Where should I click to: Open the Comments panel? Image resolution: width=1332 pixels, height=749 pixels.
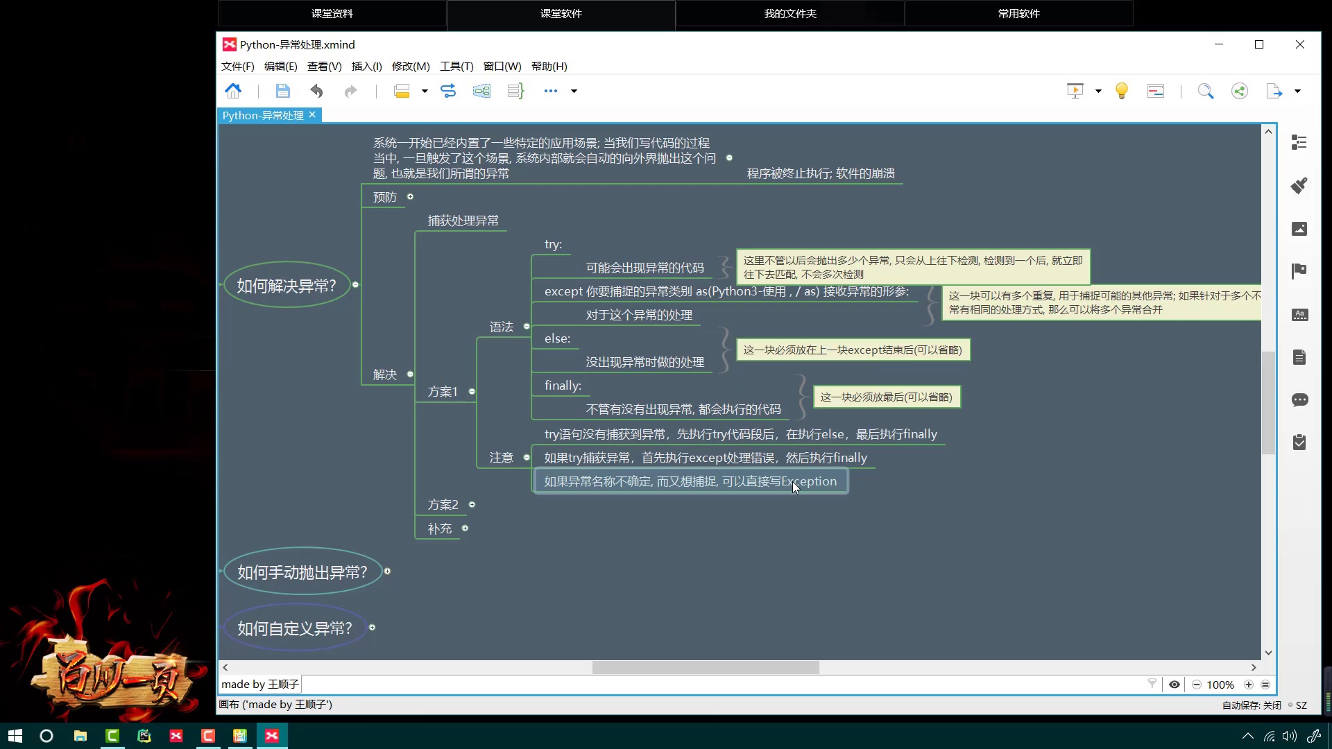1300,400
